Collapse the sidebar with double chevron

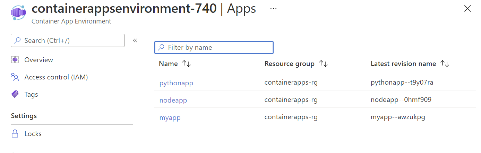(x=135, y=40)
